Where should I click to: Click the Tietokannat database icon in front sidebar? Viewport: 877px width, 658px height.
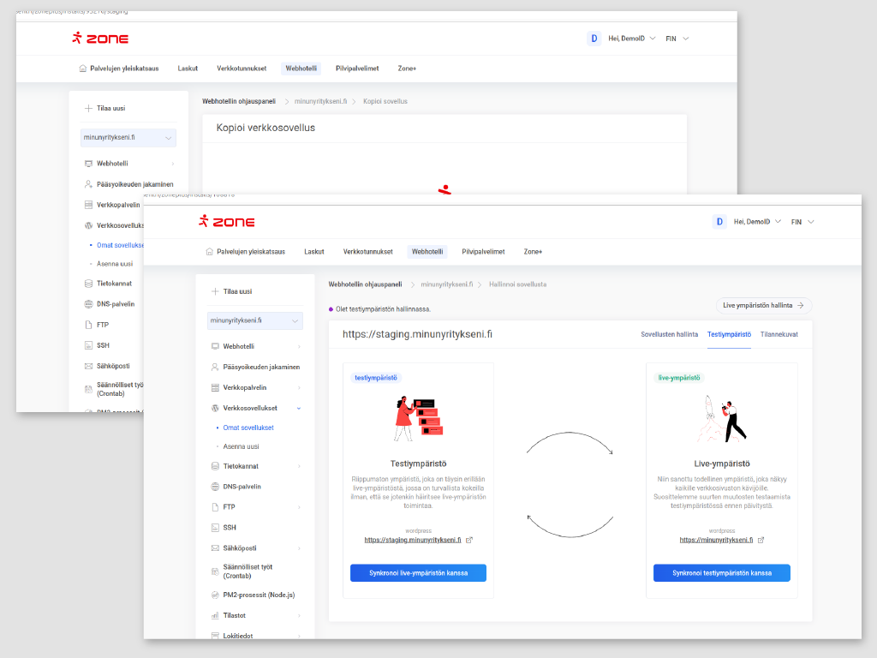(215, 467)
